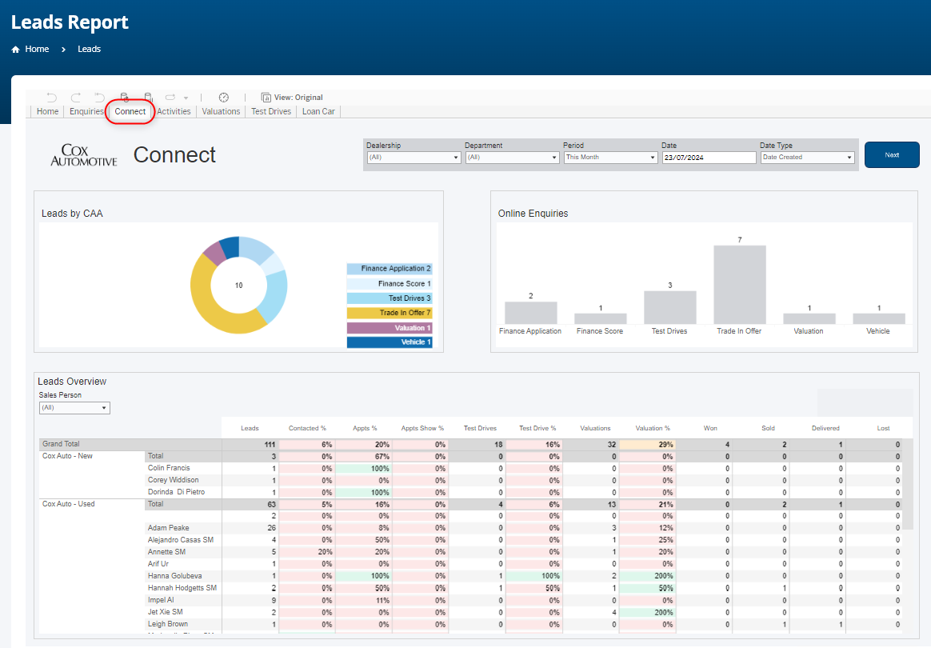
Task: Click the Trade In Offer bar showing 7
Action: tap(740, 285)
